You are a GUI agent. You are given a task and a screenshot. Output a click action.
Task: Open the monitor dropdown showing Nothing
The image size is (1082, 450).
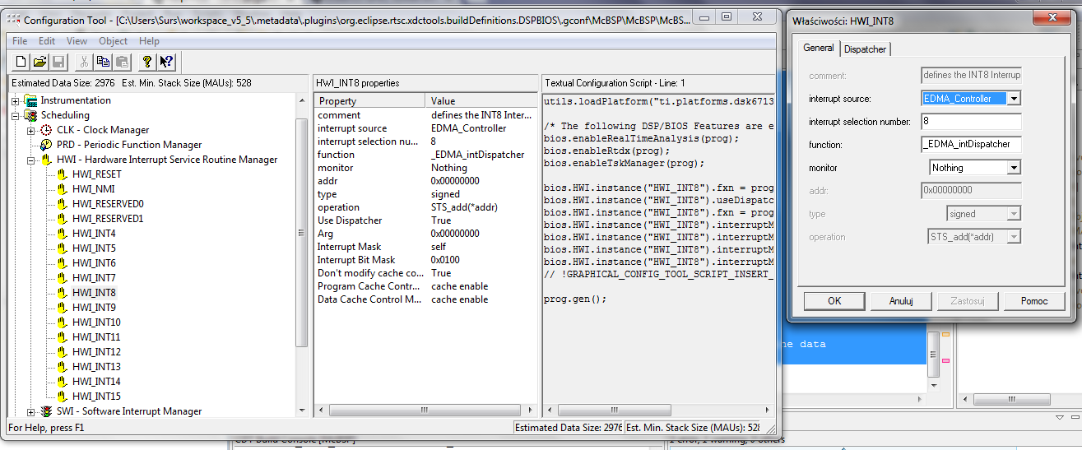1014,167
